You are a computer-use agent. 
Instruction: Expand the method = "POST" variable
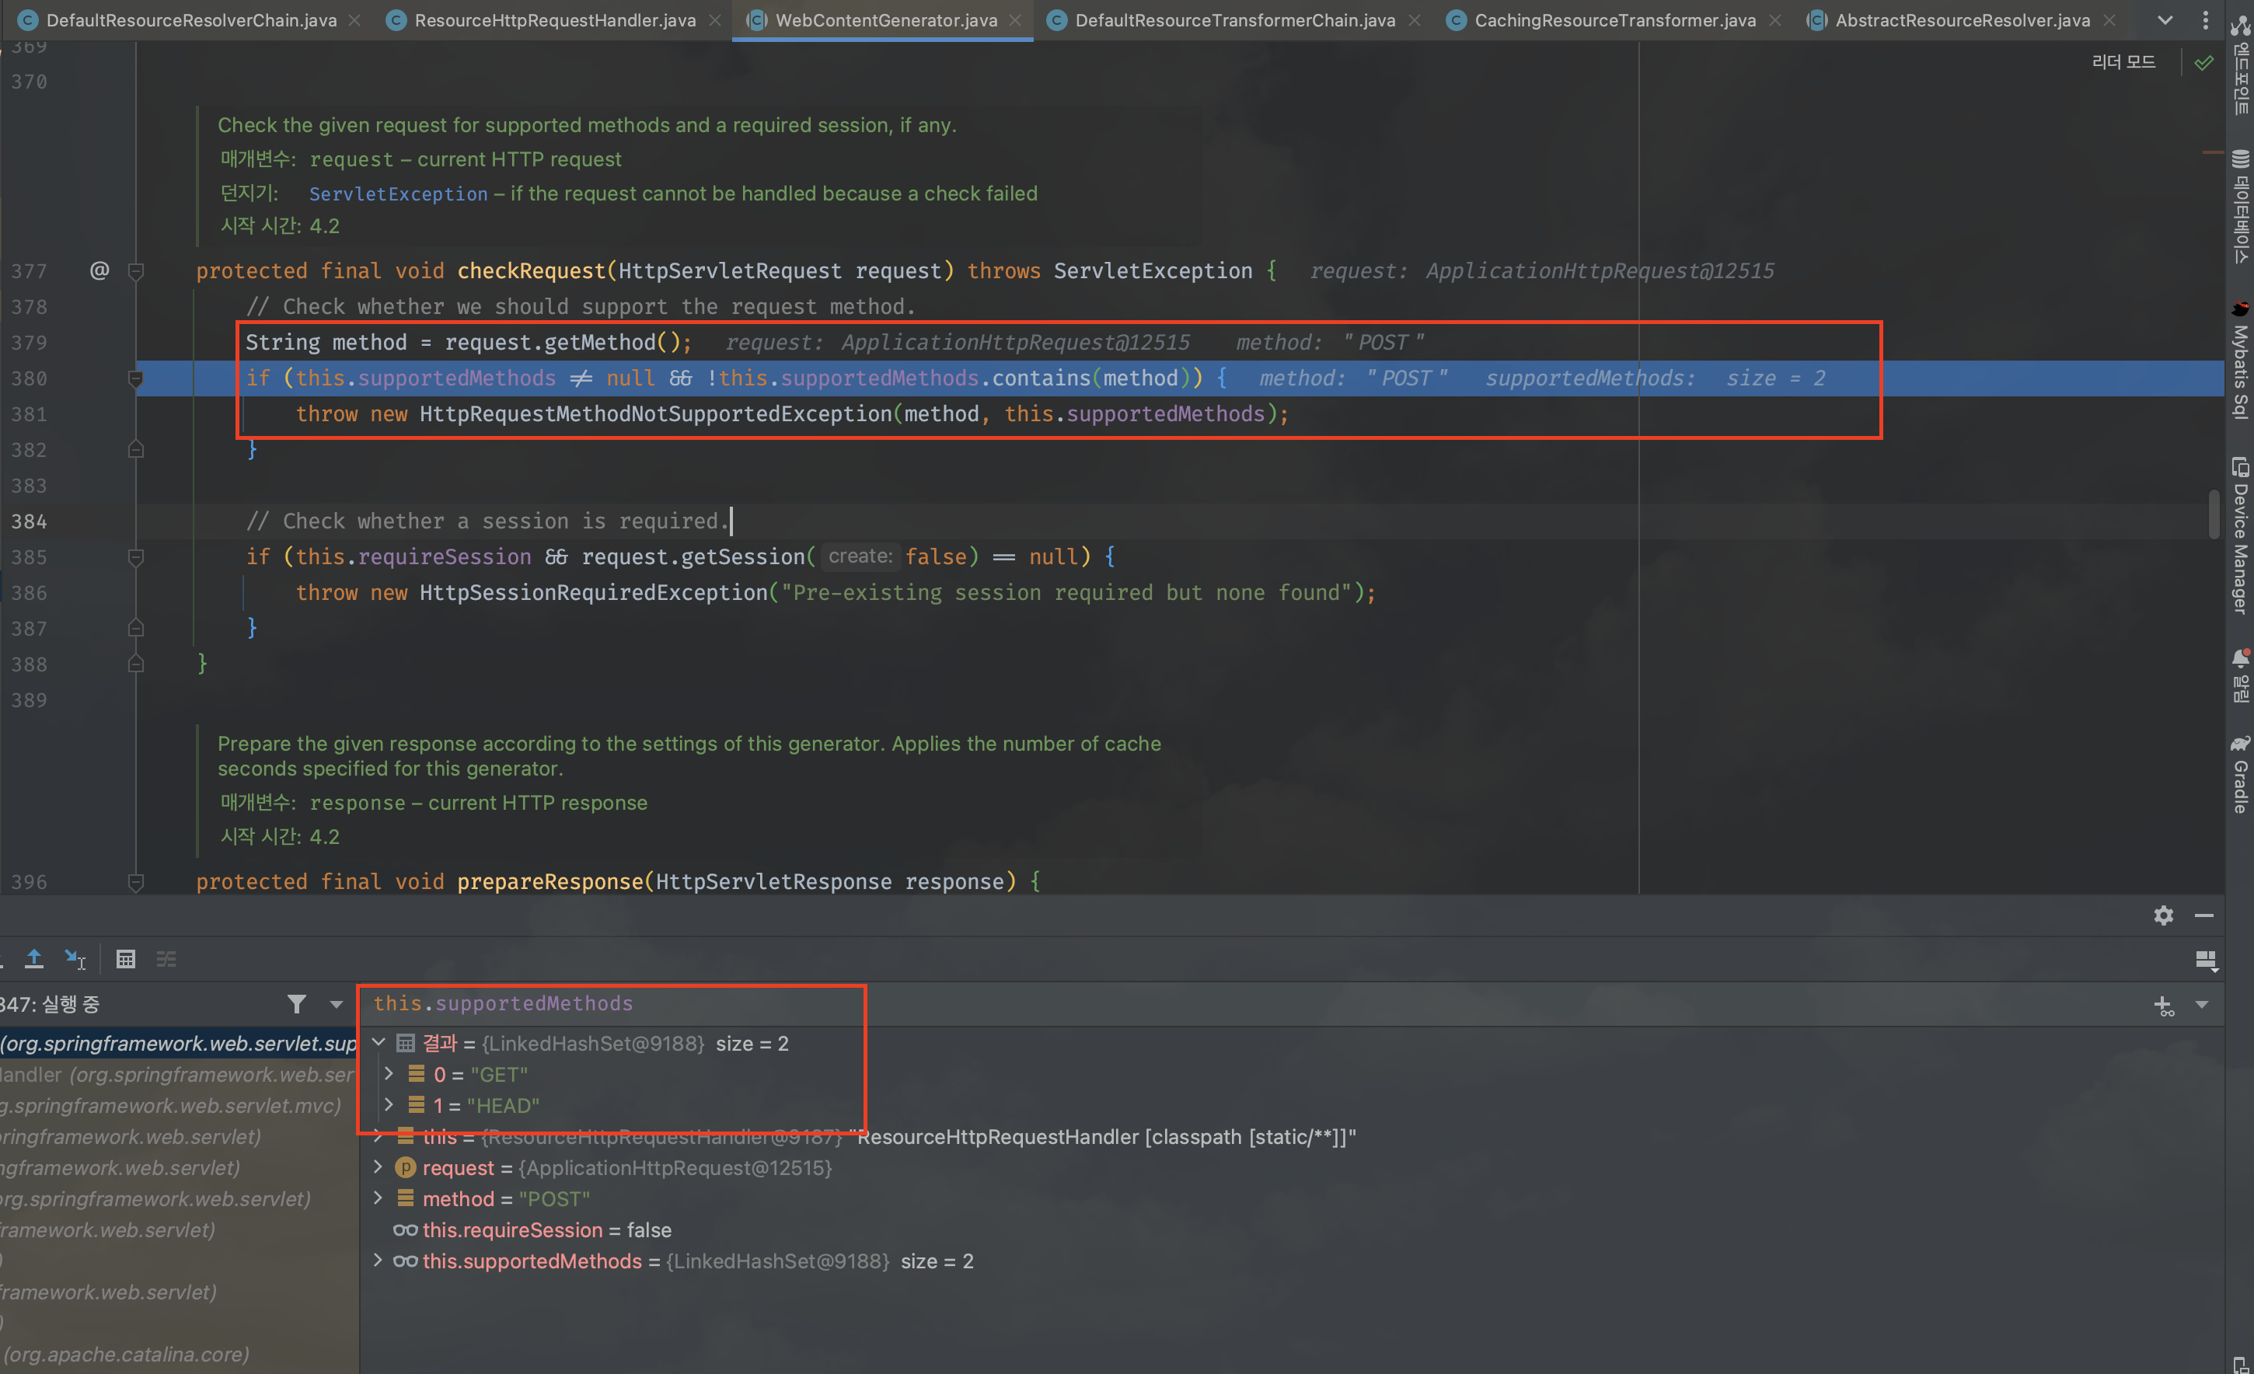coord(378,1198)
